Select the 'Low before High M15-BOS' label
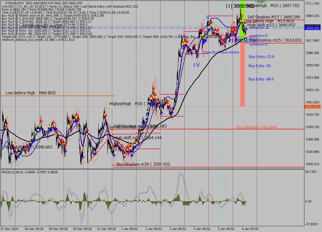Viewport: 322px width, 232px height. [x=269, y=21]
